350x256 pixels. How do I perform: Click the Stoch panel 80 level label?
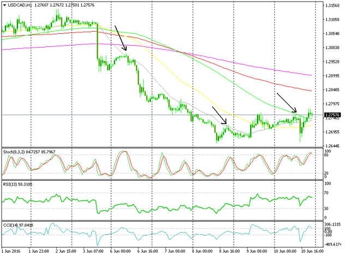[x=327, y=155]
